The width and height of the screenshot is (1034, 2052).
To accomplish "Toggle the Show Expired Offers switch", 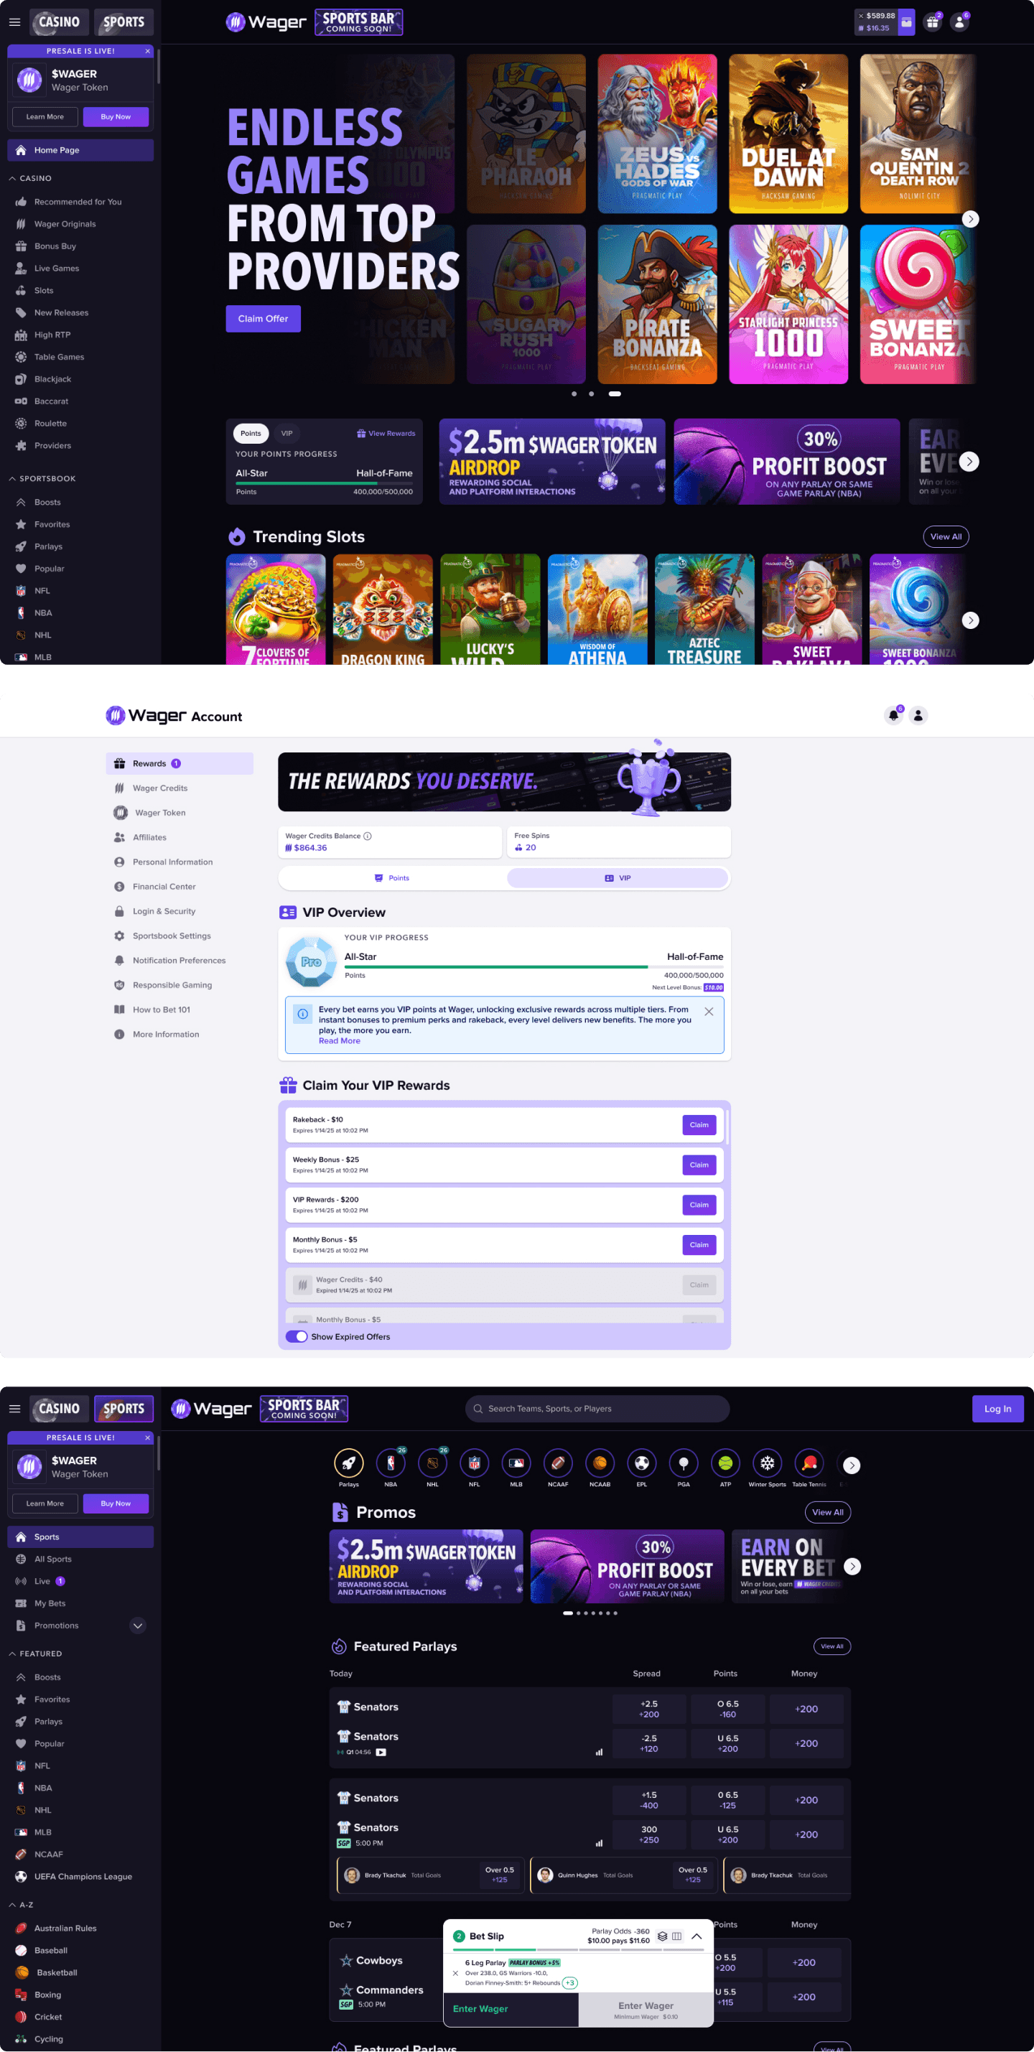I will 297,1337.
